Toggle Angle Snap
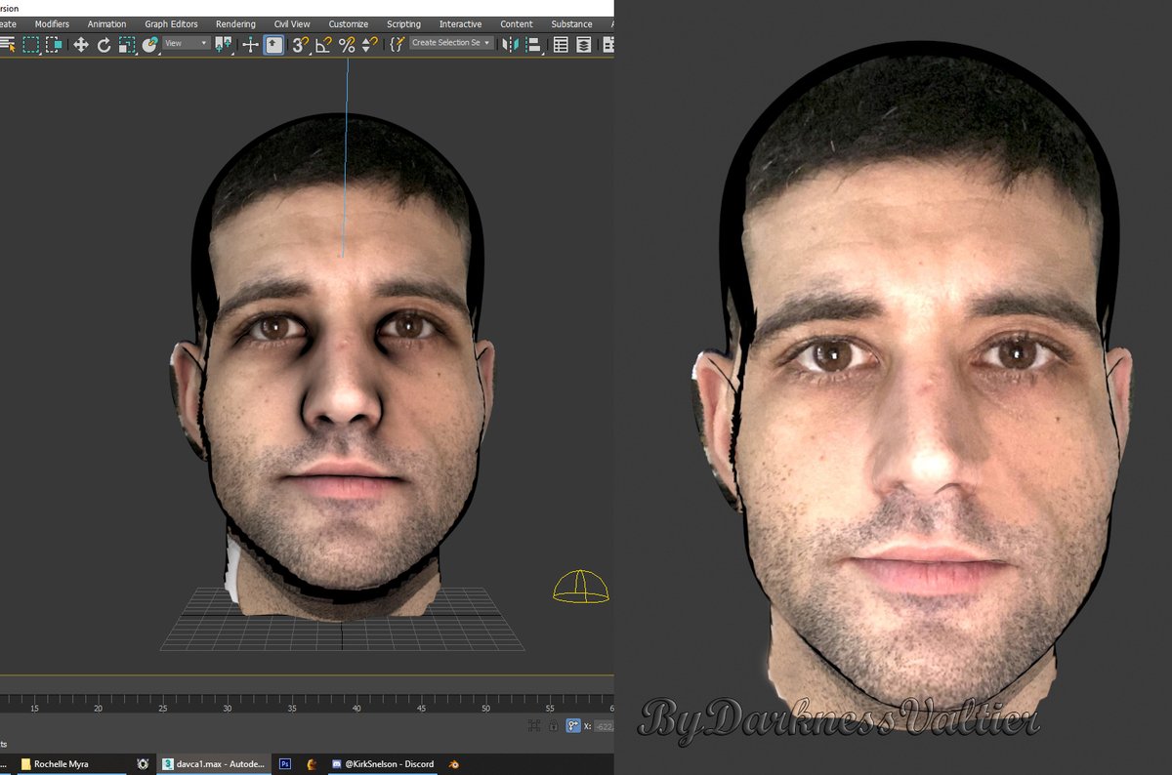The height and width of the screenshot is (775, 1172). 323,44
